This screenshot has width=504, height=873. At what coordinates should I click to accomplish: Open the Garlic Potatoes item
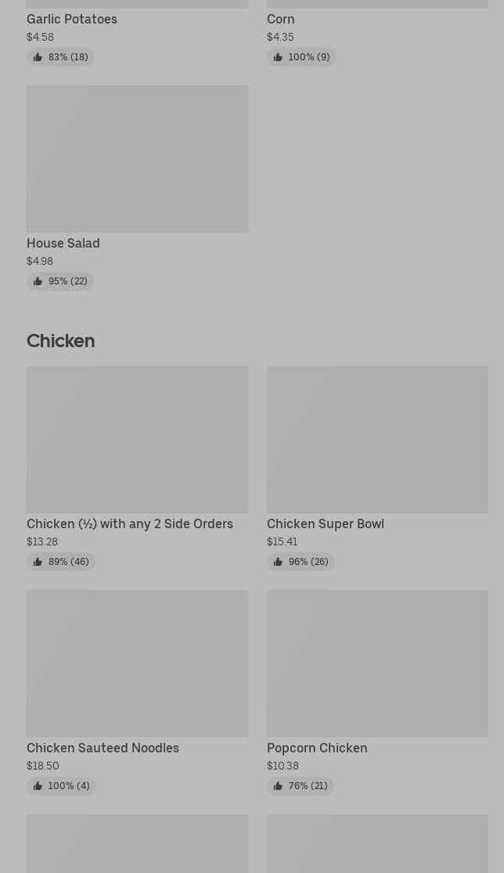[72, 19]
